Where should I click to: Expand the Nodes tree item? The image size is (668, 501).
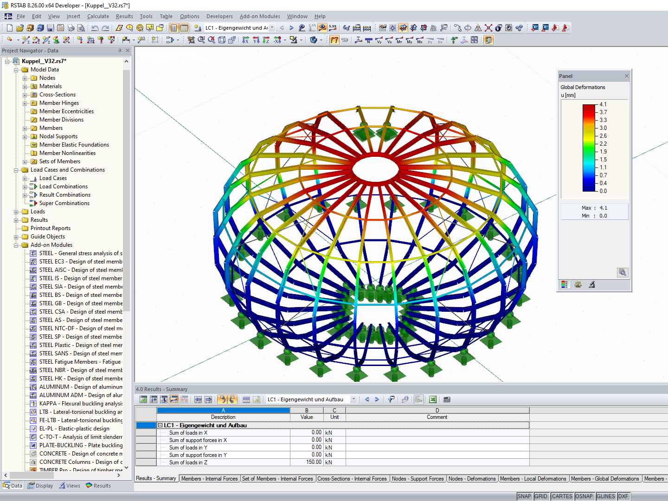click(25, 78)
